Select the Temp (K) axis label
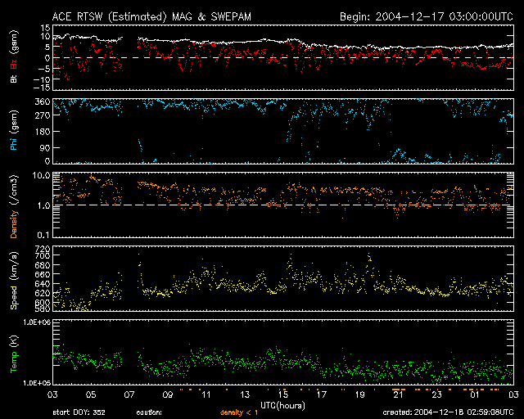The image size is (524, 419). (13, 350)
